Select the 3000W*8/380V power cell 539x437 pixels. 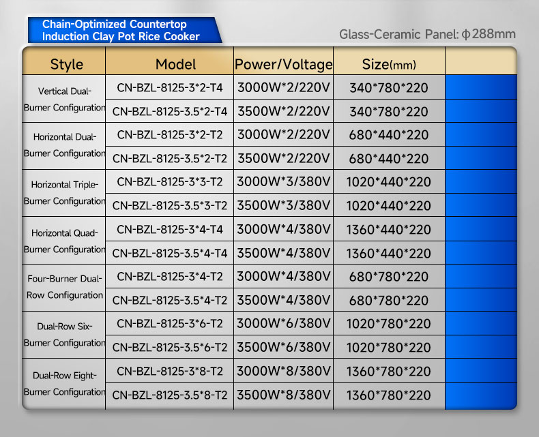[x=283, y=372]
